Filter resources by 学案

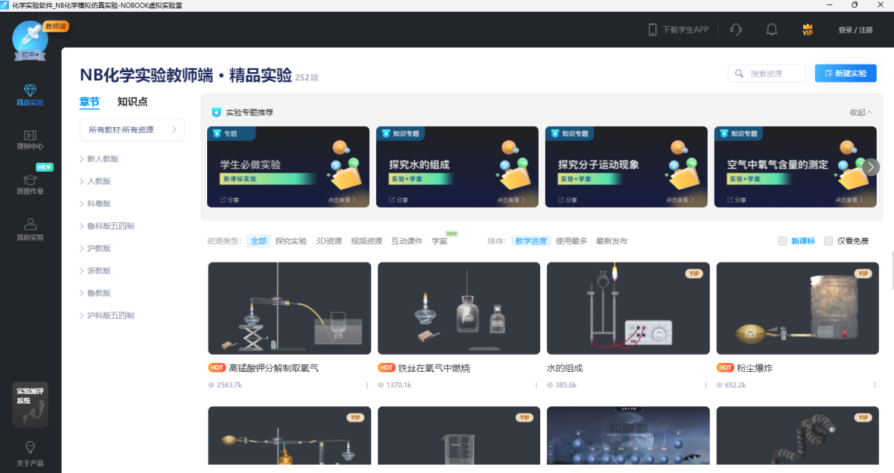click(x=440, y=241)
